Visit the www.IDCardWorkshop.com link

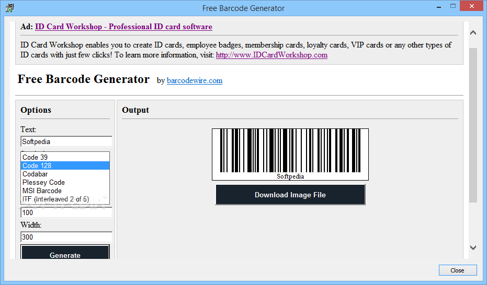pyautogui.click(x=271, y=55)
